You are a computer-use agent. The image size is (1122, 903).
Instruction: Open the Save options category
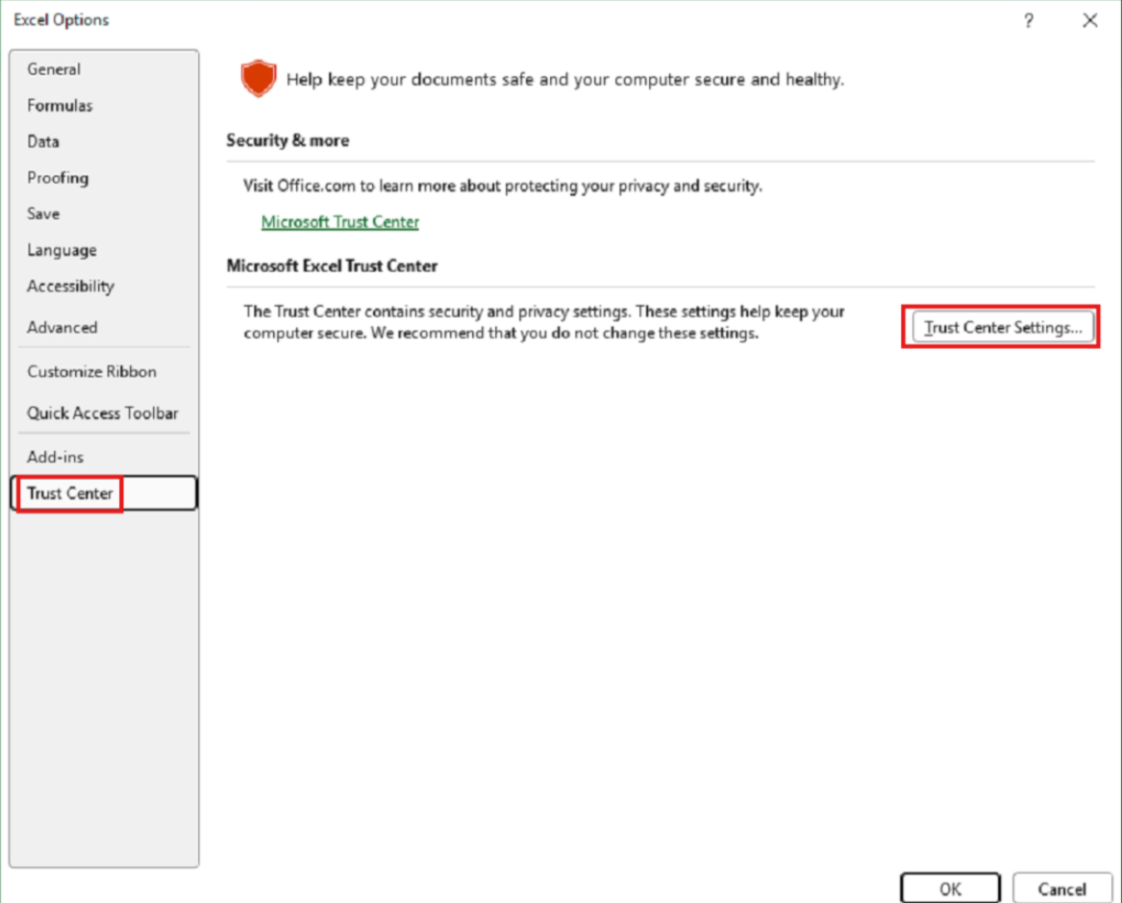(104, 213)
